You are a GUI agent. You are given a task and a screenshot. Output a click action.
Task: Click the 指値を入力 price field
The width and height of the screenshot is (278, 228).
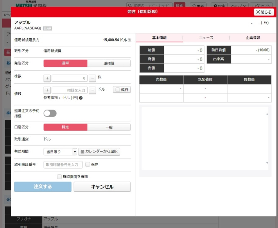[x=70, y=90]
